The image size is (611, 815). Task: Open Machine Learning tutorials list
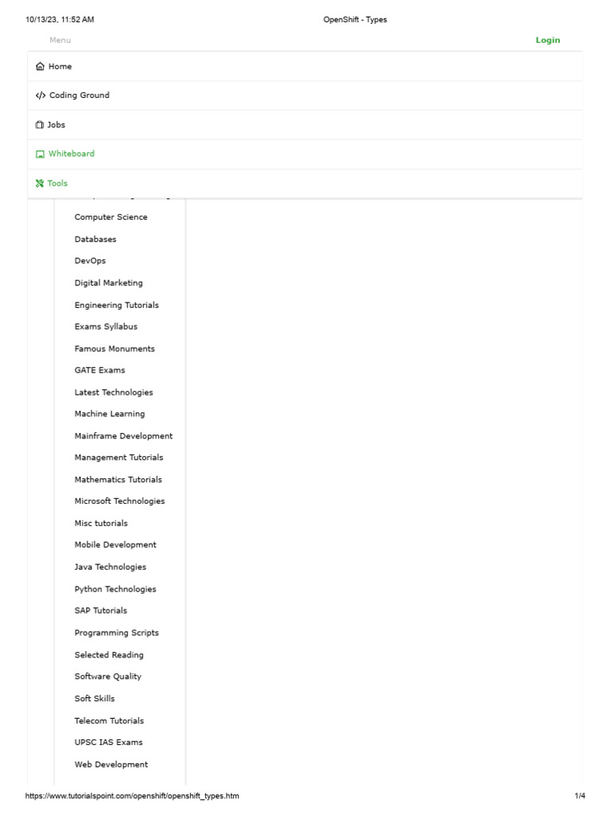point(110,415)
